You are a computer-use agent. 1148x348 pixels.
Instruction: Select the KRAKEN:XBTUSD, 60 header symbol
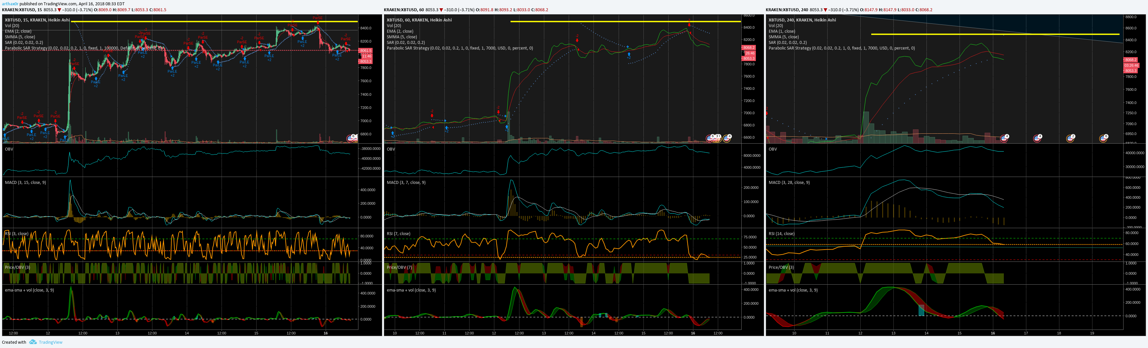click(x=404, y=10)
